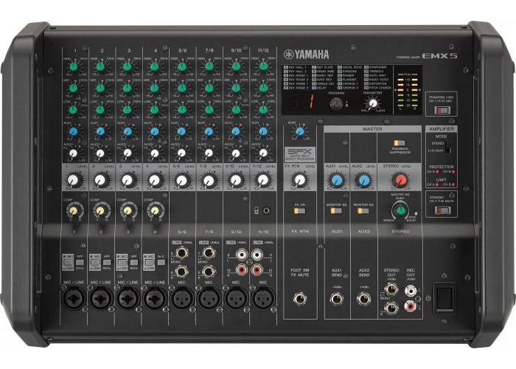Click channel 9/10 HIGH EQ knob
The height and width of the screenshot is (369, 516).
(x=236, y=66)
